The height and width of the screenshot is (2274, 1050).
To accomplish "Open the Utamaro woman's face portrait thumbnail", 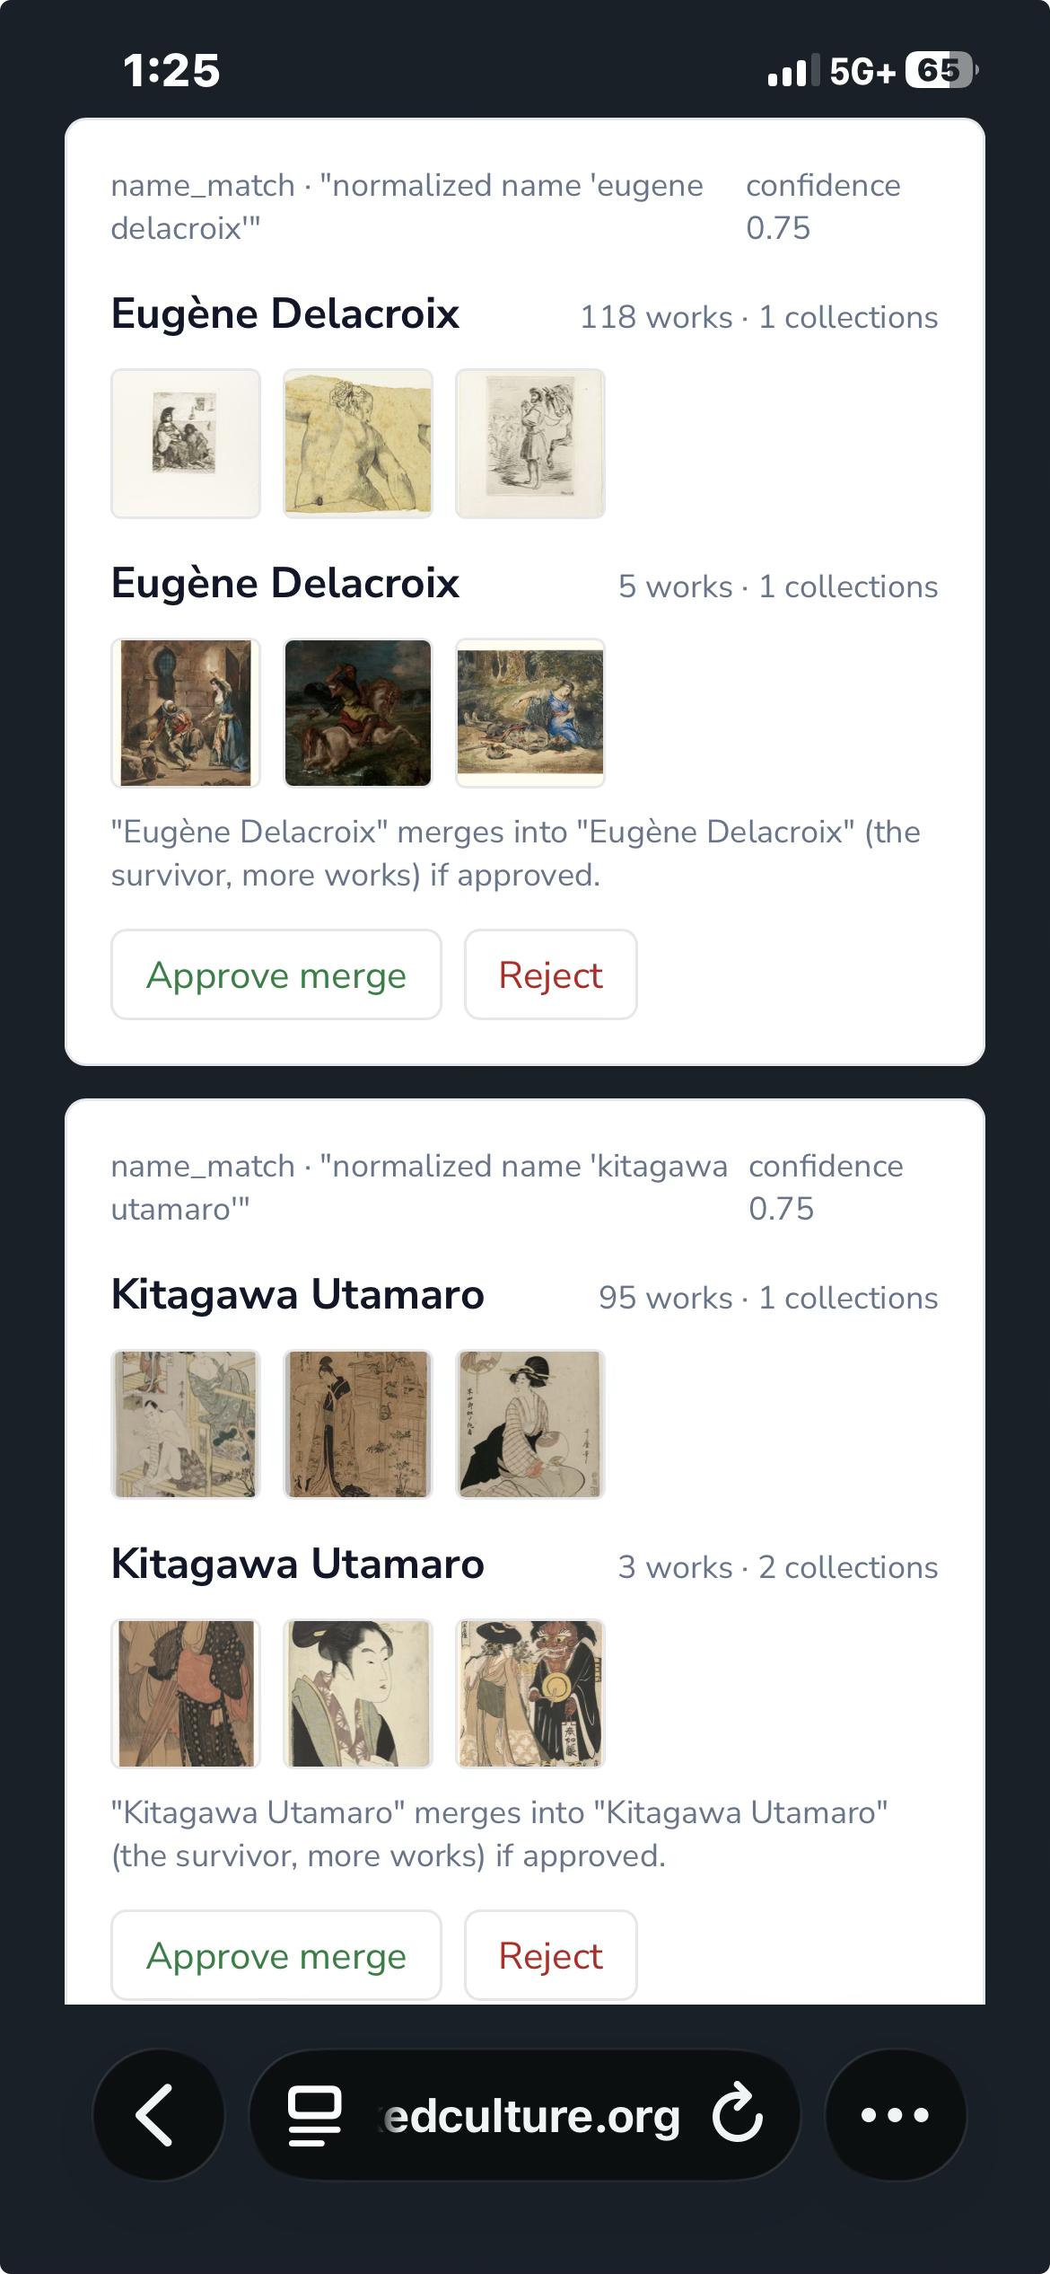I will tap(358, 1694).
